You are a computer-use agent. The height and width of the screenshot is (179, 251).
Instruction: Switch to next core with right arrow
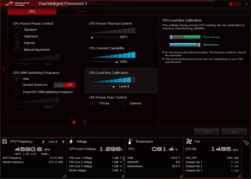pos(63,142)
